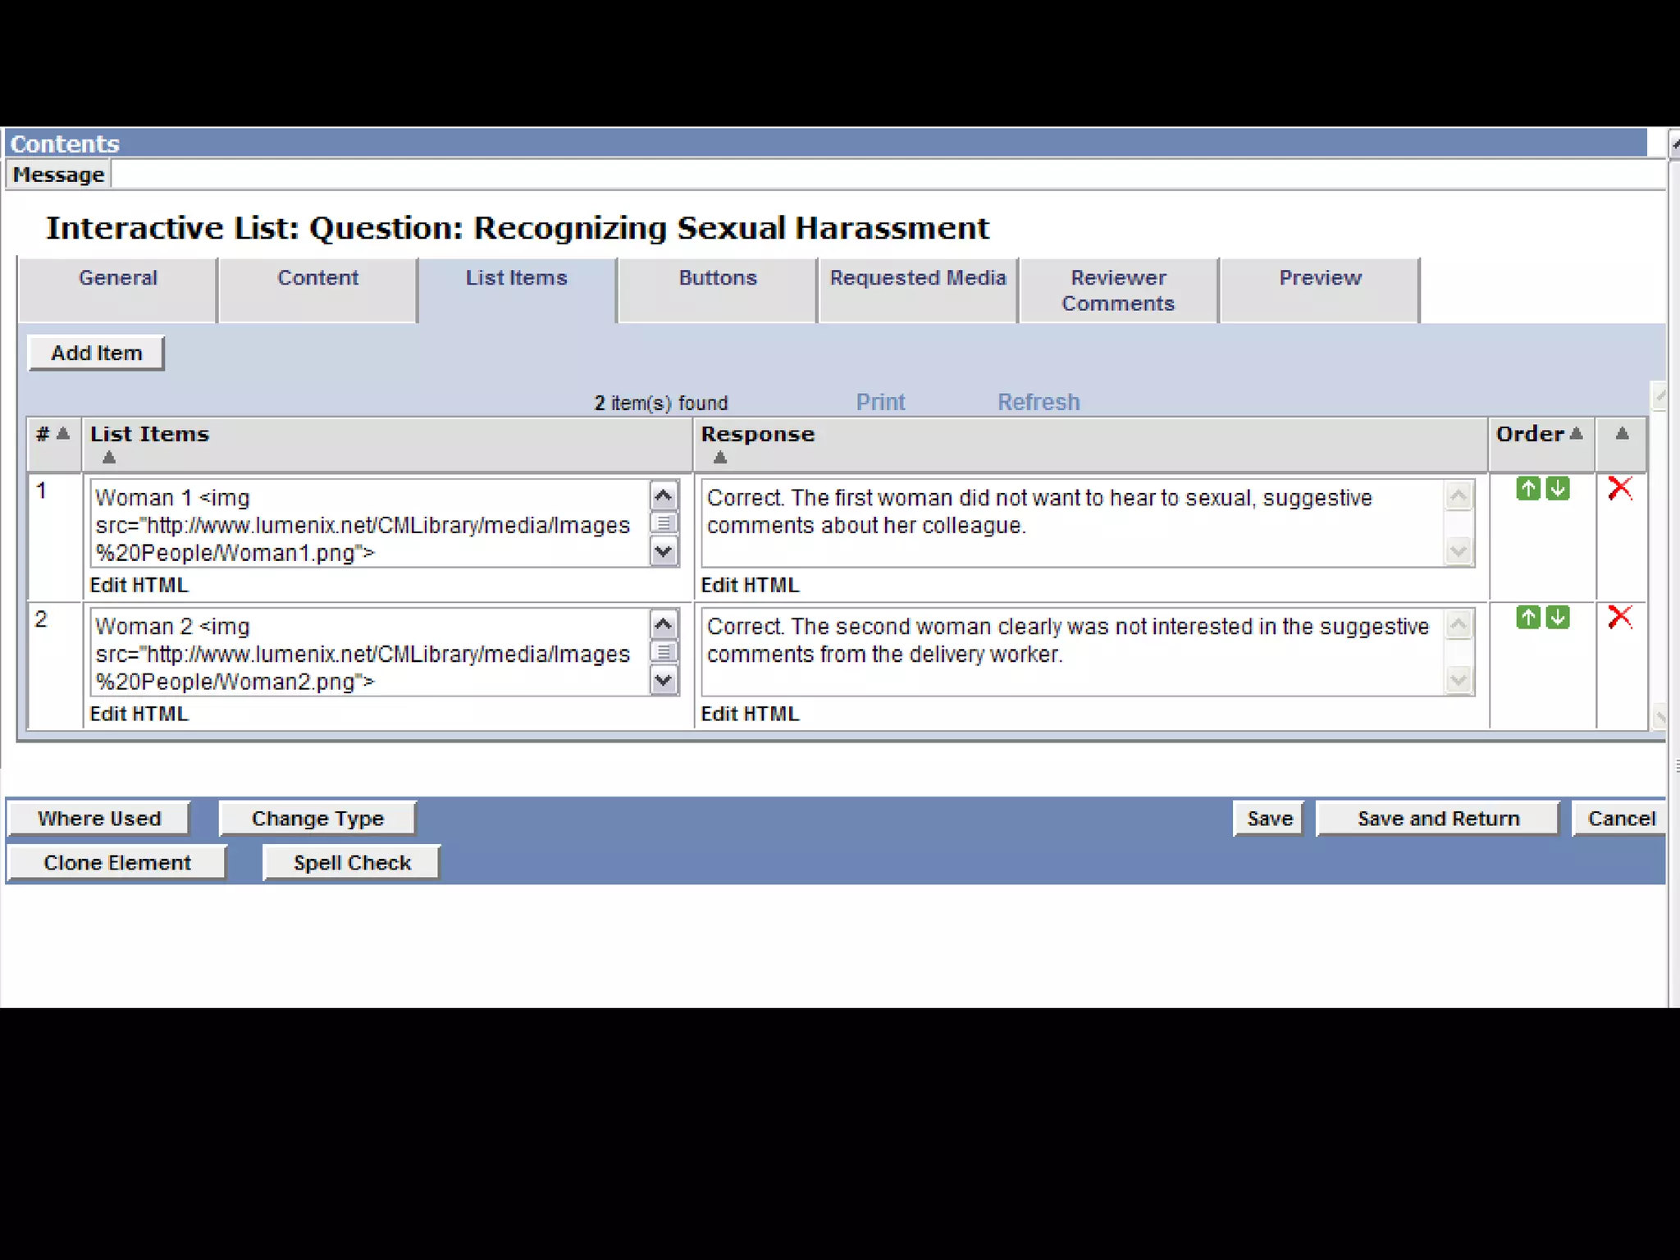
Task: Move item 1 up with green arrow
Action: click(1527, 489)
